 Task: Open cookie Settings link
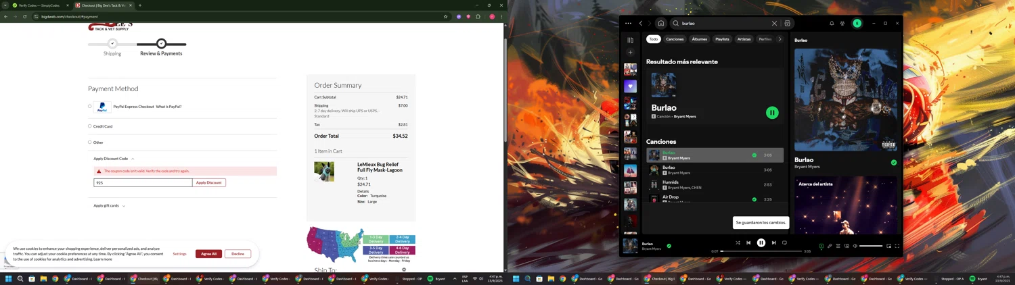click(179, 254)
